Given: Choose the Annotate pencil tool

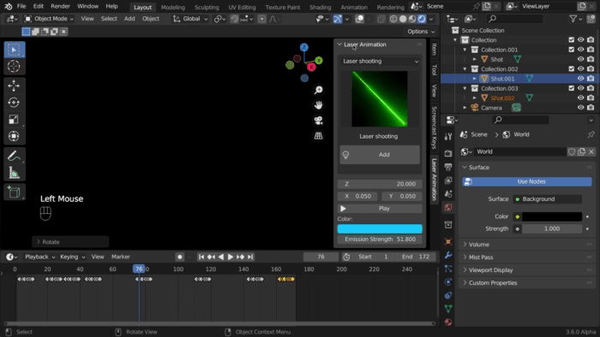Looking at the screenshot, I should pos(14,156).
